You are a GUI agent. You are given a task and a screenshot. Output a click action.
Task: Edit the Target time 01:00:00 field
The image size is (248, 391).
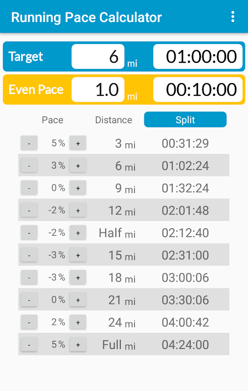198,57
